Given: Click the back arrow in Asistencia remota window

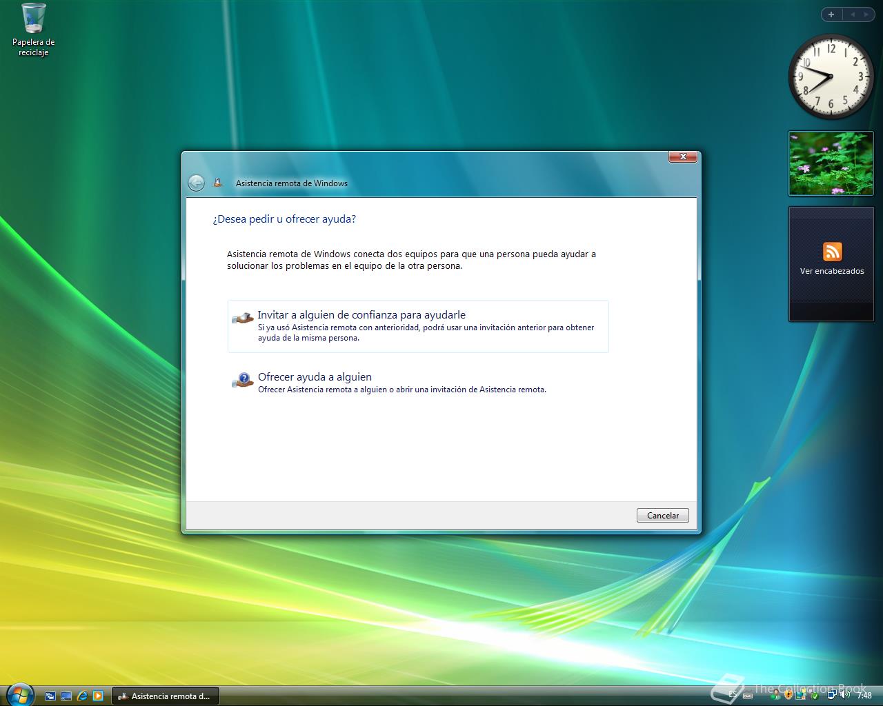Looking at the screenshot, I should [196, 183].
